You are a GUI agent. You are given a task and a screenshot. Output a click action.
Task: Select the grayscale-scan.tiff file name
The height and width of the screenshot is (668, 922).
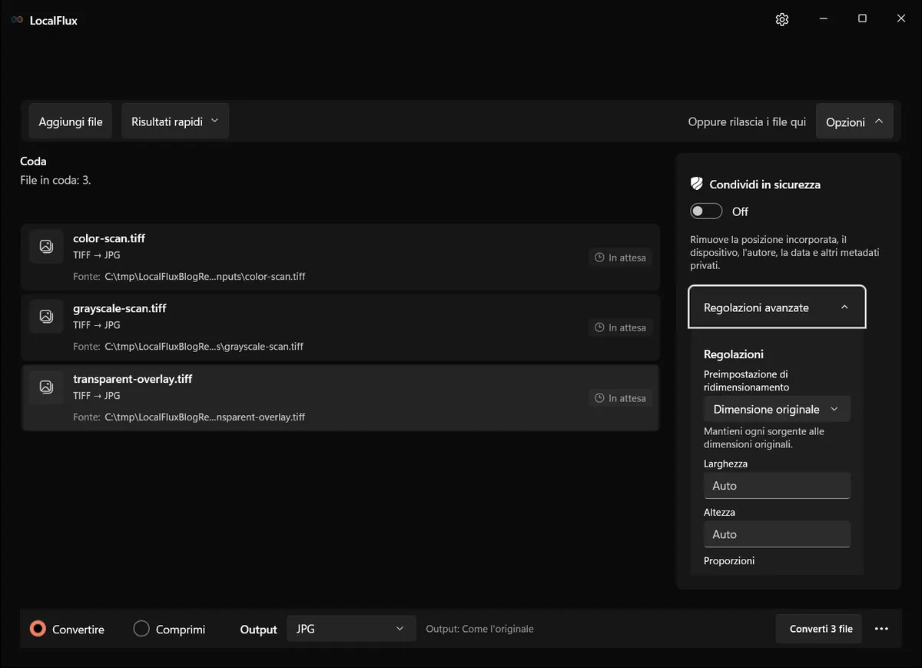tap(120, 308)
